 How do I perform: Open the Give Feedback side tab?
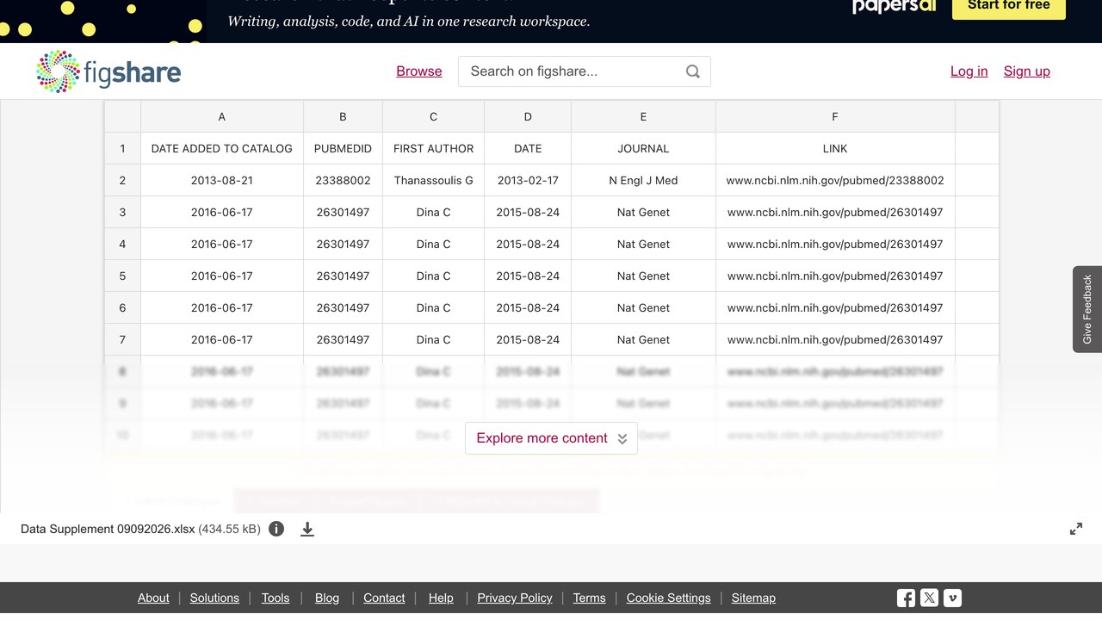pyautogui.click(x=1087, y=309)
